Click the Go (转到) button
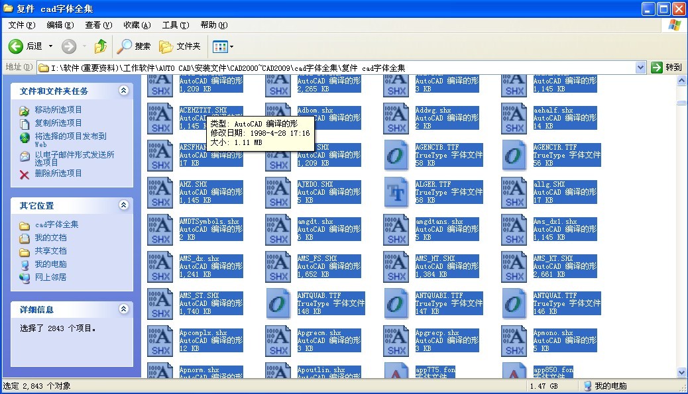The width and height of the screenshot is (688, 394). pyautogui.click(x=667, y=68)
